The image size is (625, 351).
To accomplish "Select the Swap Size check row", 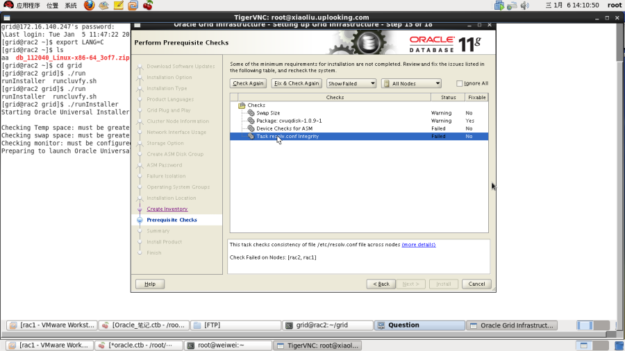I will [x=359, y=113].
